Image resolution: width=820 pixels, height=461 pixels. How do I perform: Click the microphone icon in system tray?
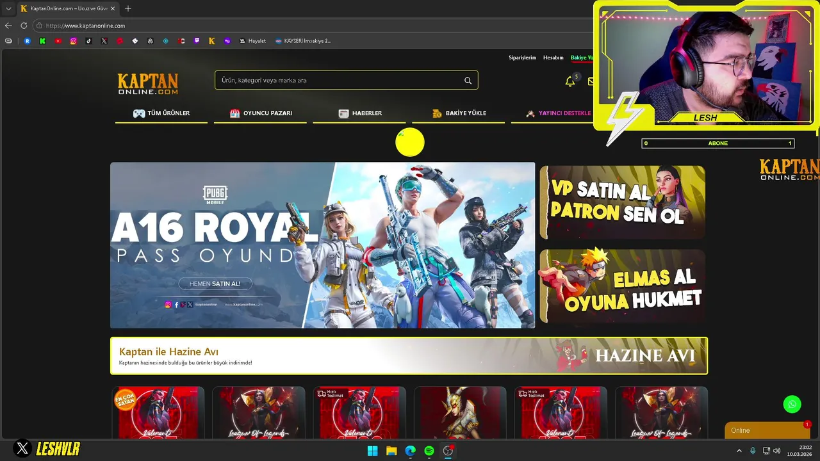click(753, 451)
